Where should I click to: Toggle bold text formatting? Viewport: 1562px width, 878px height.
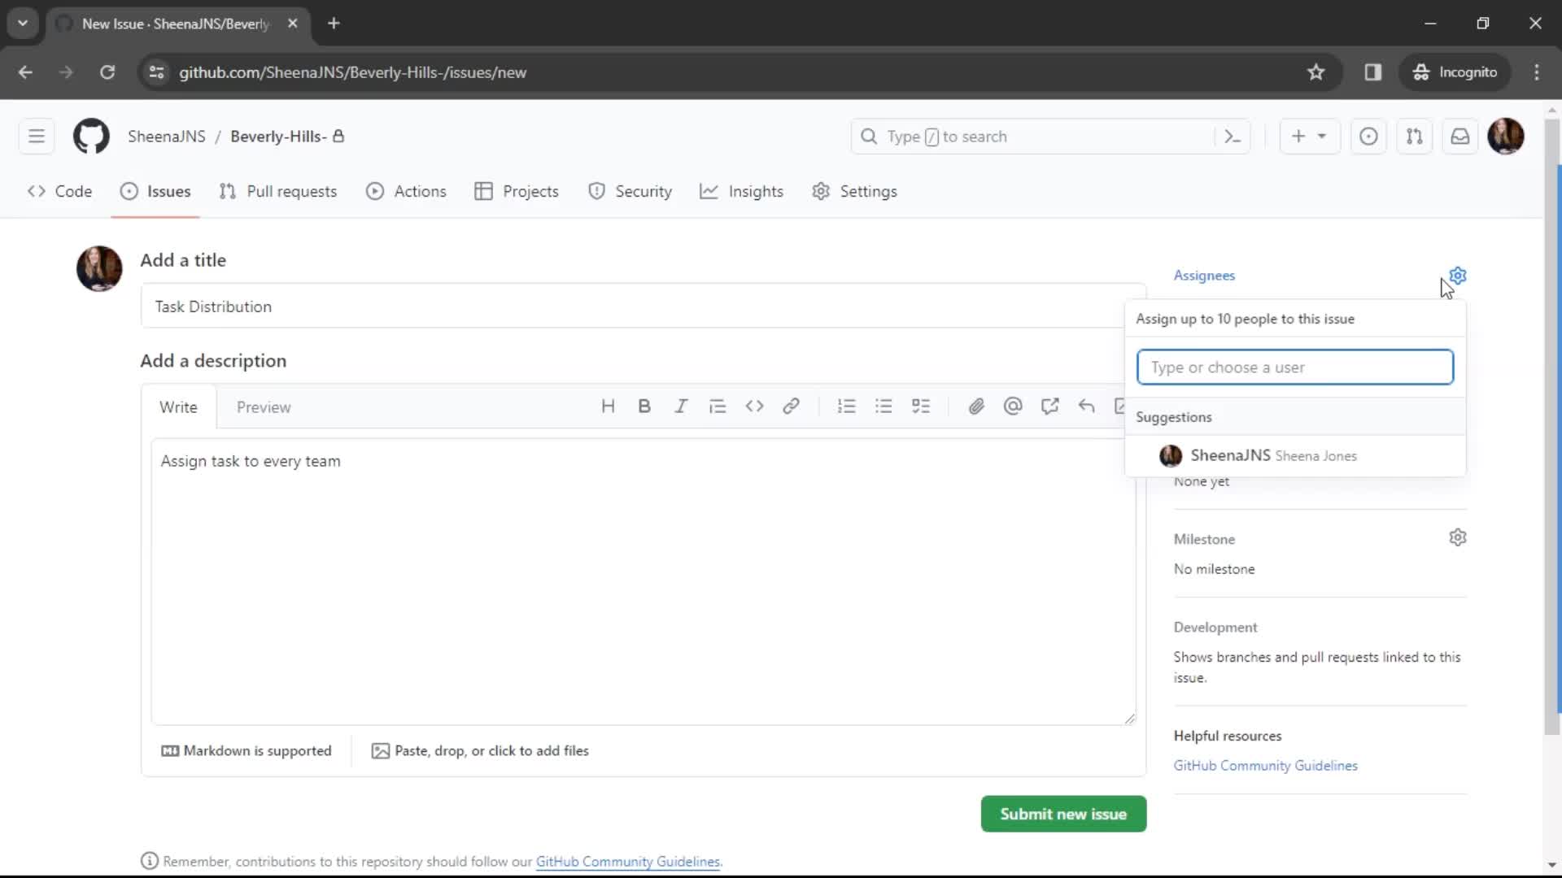pos(644,406)
